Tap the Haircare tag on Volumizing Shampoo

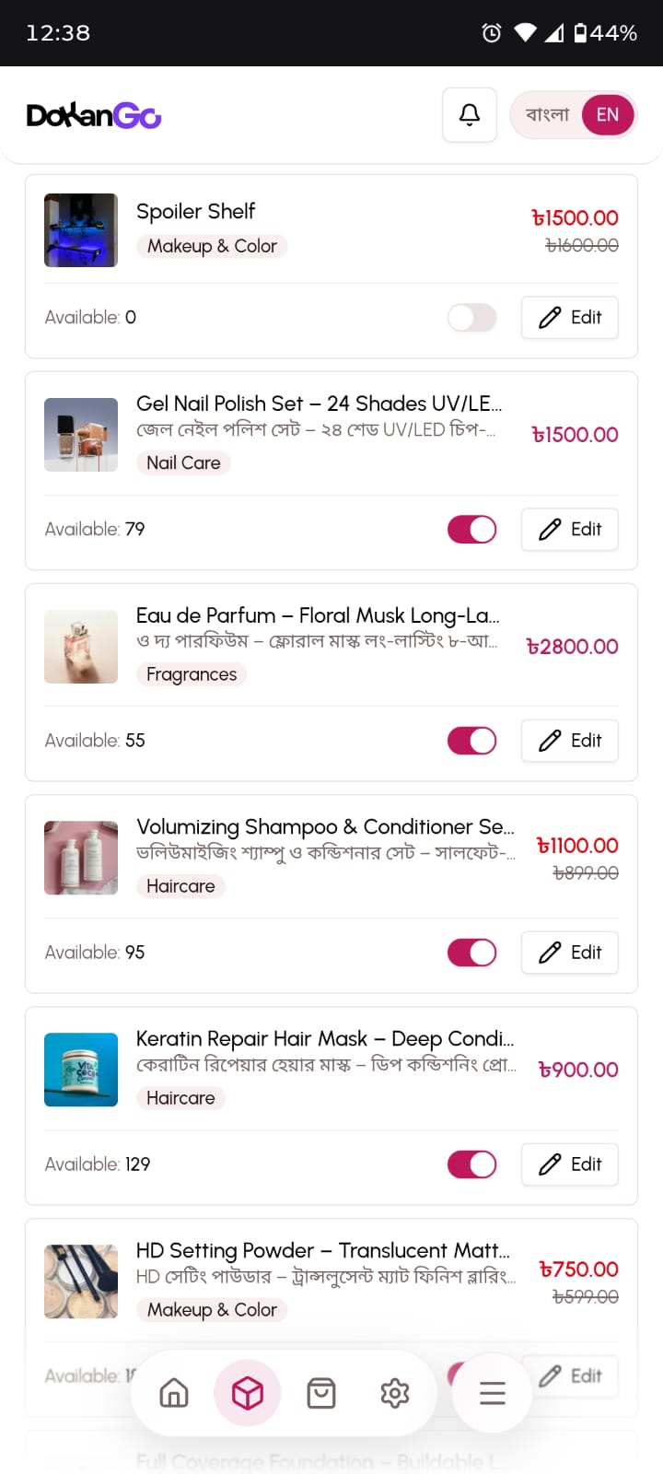click(180, 886)
